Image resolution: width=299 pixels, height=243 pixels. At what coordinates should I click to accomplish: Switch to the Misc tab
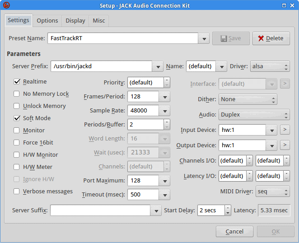point(99,21)
